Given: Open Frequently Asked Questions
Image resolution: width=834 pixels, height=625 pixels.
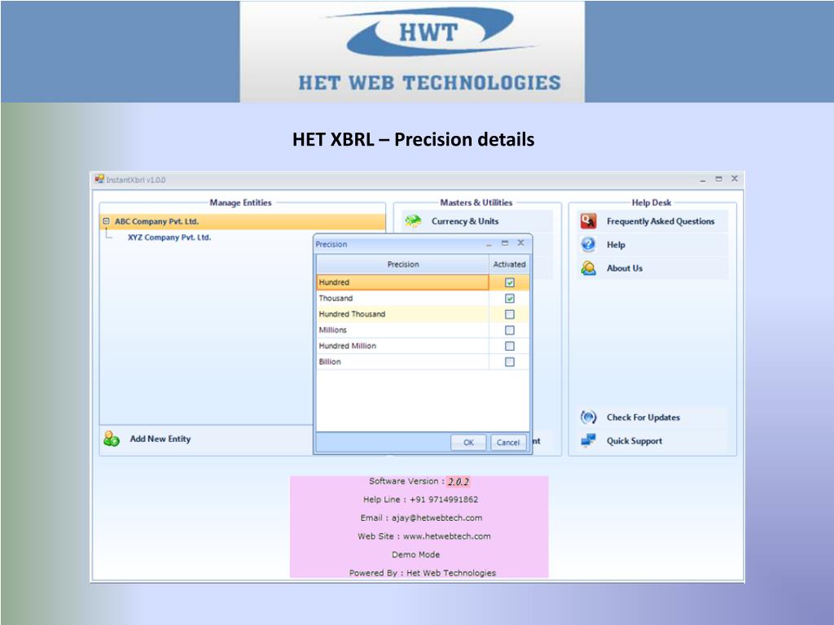Looking at the screenshot, I should tap(661, 221).
